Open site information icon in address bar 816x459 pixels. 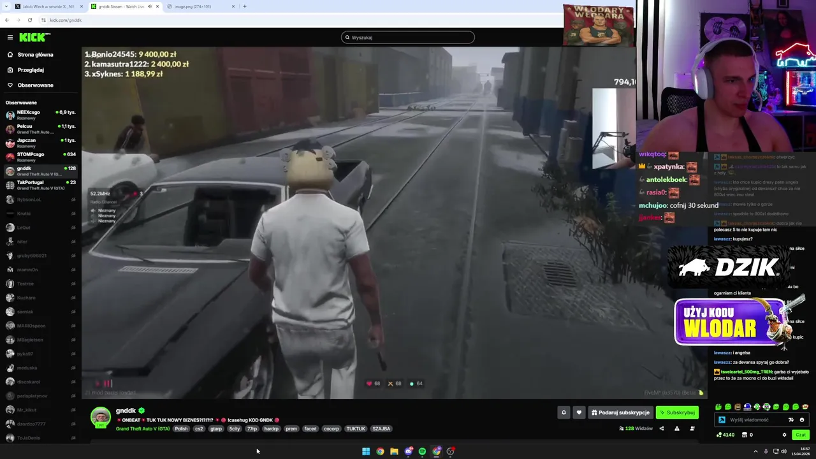[x=43, y=20]
